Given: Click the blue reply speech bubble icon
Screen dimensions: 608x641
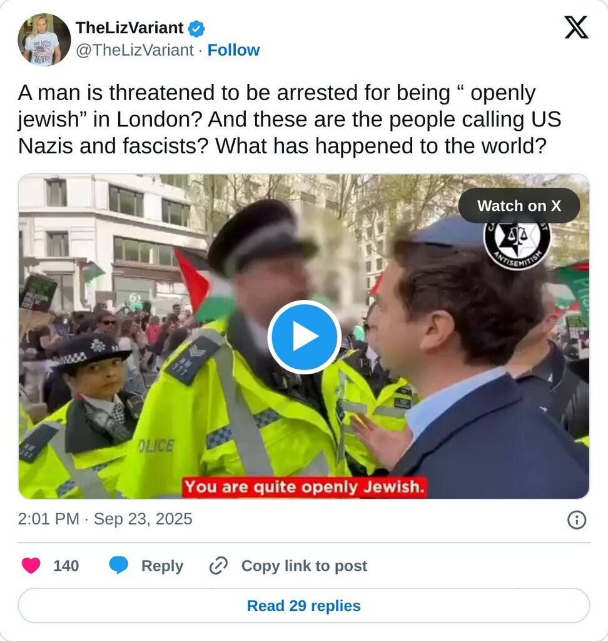Looking at the screenshot, I should pyautogui.click(x=119, y=566).
